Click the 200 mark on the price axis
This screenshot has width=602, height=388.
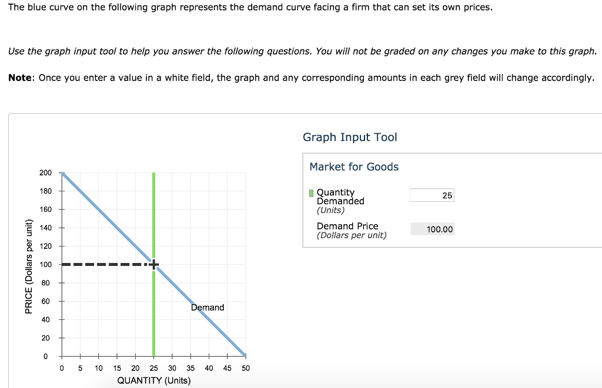[47, 173]
